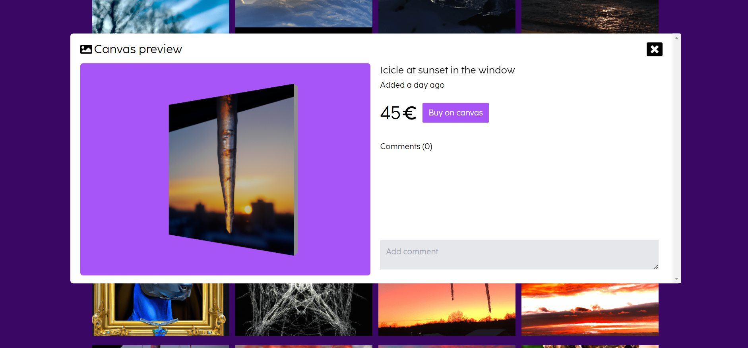This screenshot has height=348, width=748.
Task: Open the dark night landscape thumbnail at top
Action: pyautogui.click(x=447, y=17)
